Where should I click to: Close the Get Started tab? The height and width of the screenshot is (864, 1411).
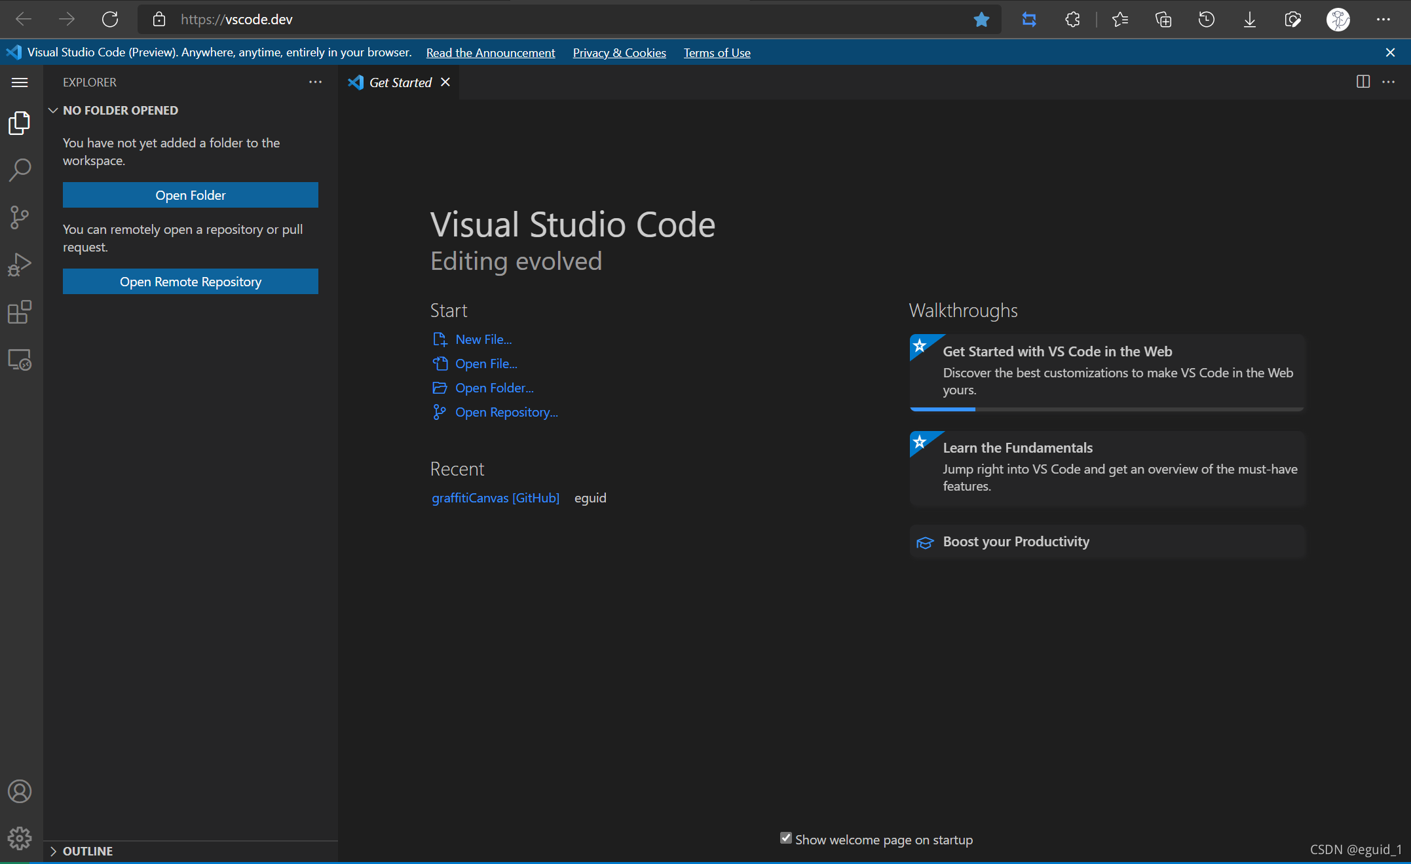point(445,82)
